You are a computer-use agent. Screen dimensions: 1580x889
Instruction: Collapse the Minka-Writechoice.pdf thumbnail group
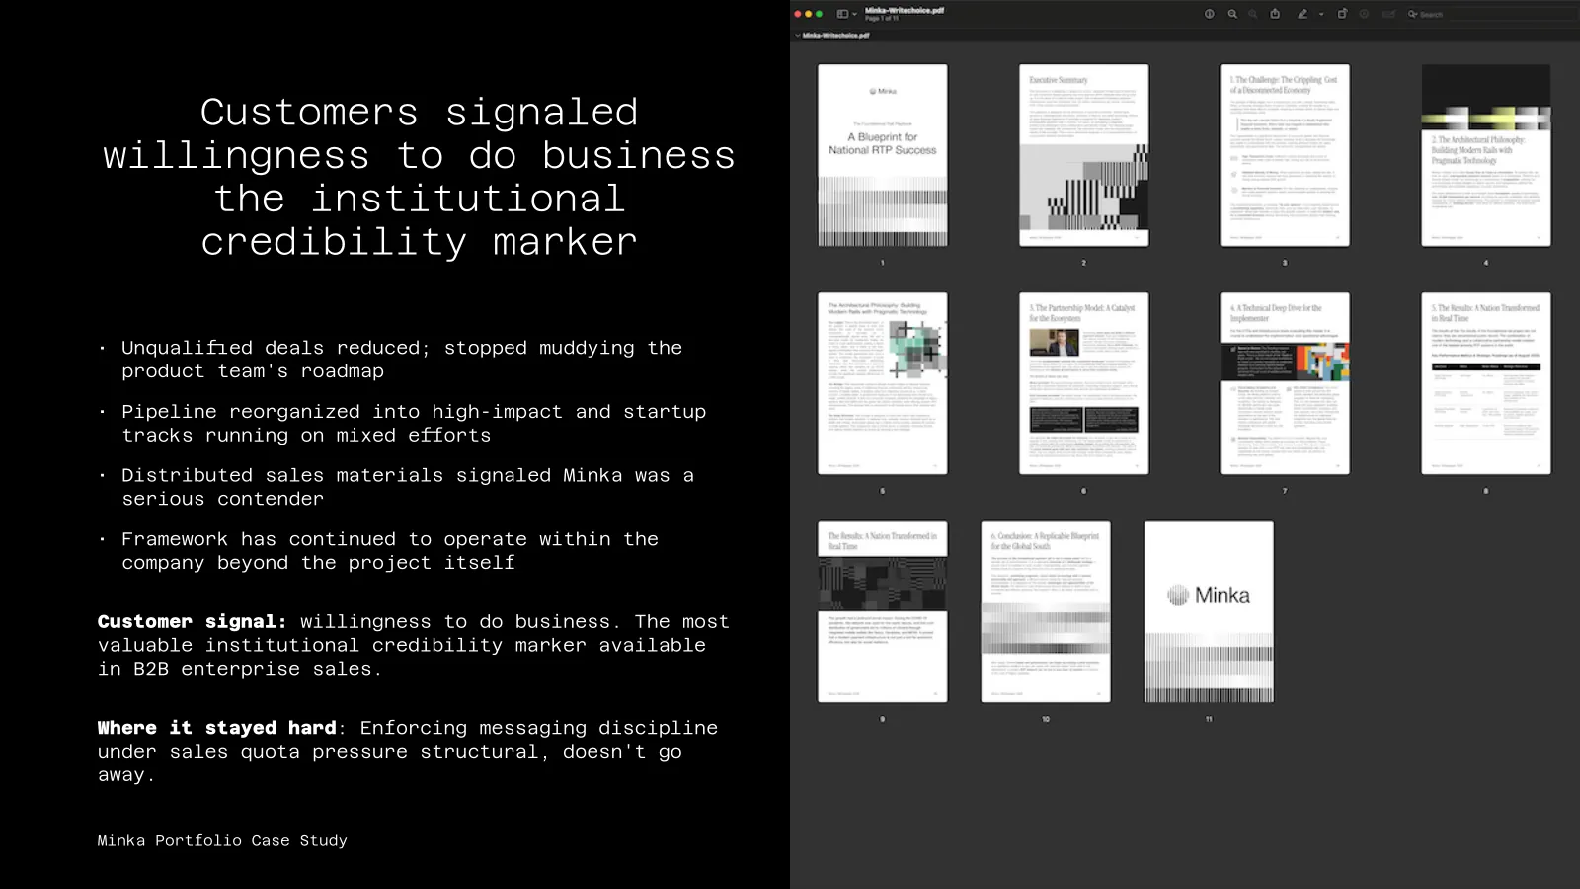click(797, 35)
